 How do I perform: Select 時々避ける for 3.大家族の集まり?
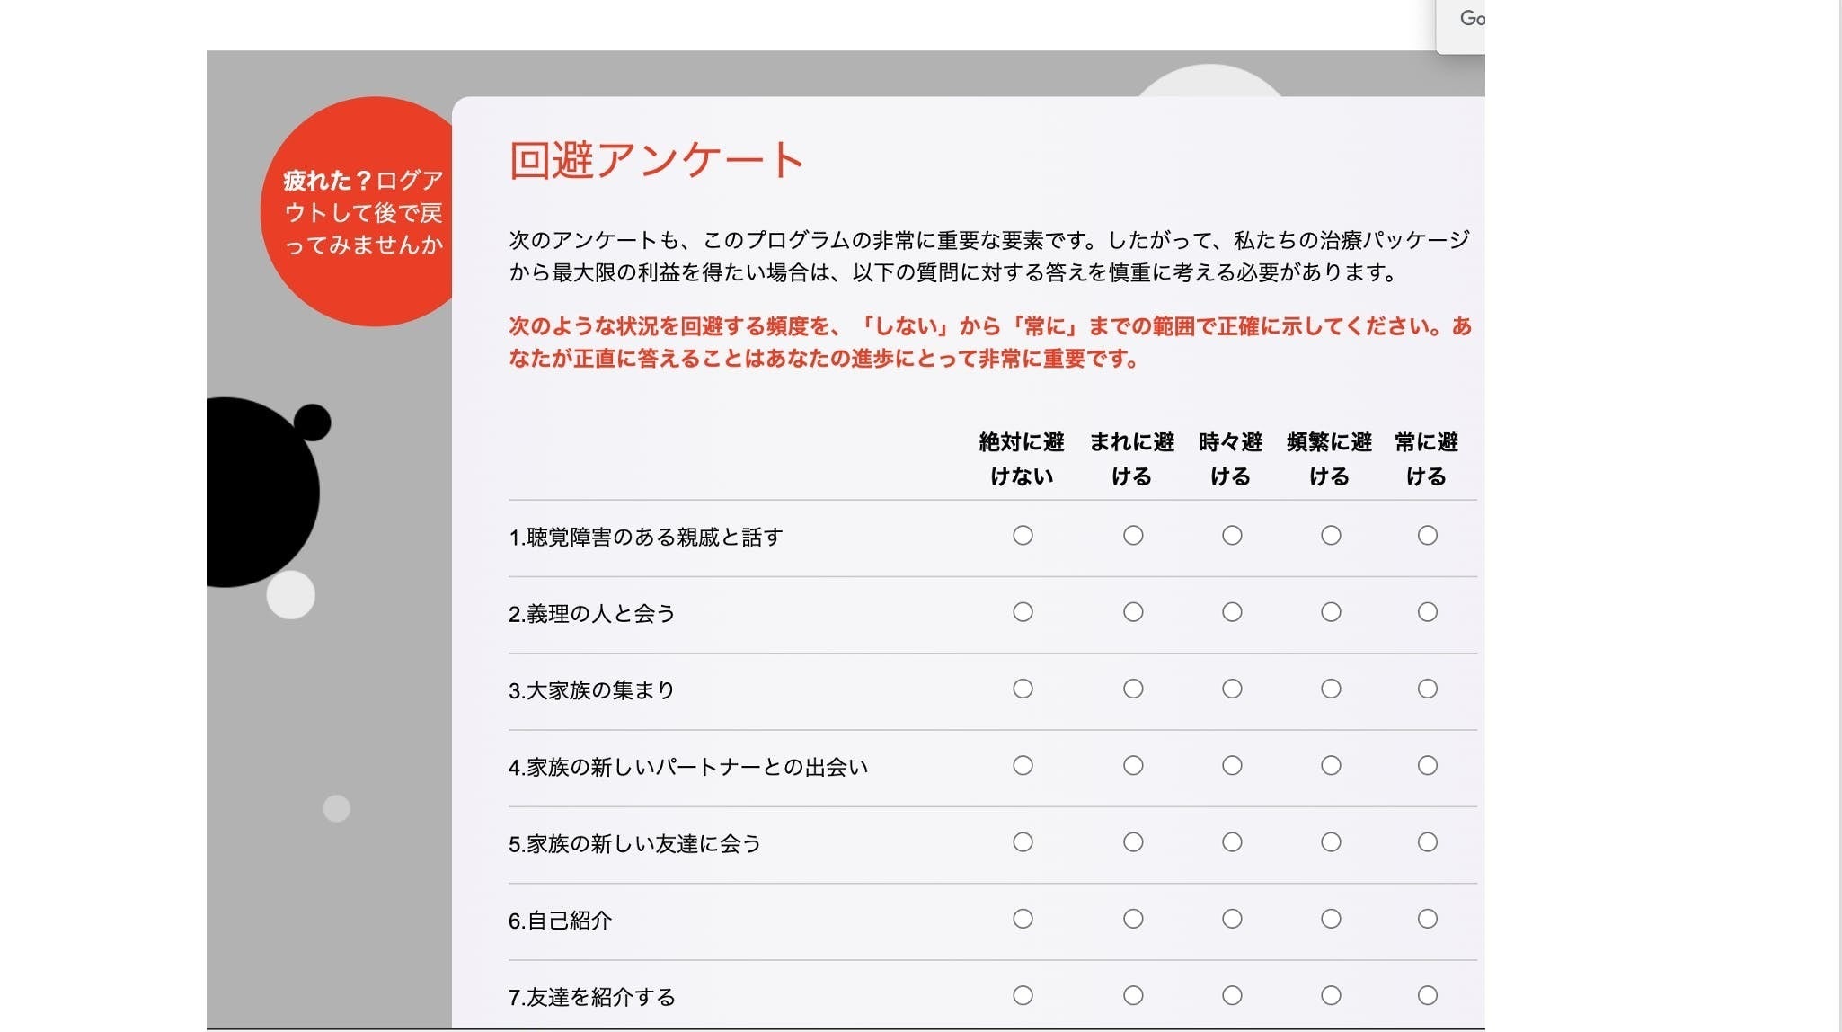(x=1232, y=689)
